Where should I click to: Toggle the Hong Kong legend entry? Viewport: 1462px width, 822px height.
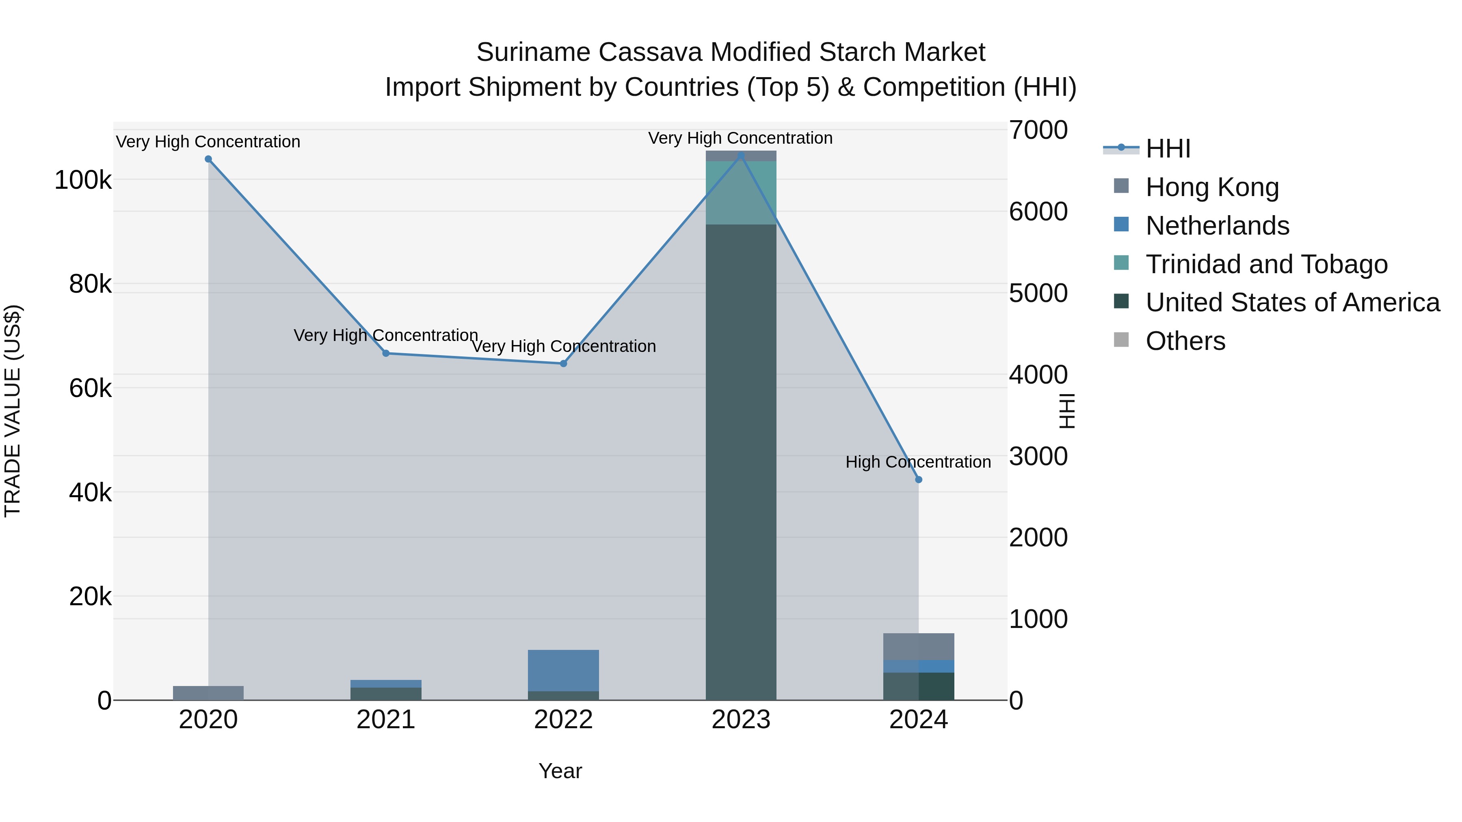(1196, 187)
